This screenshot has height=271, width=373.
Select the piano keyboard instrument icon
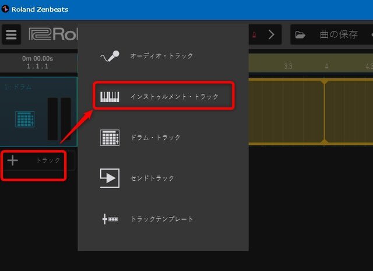(x=110, y=97)
